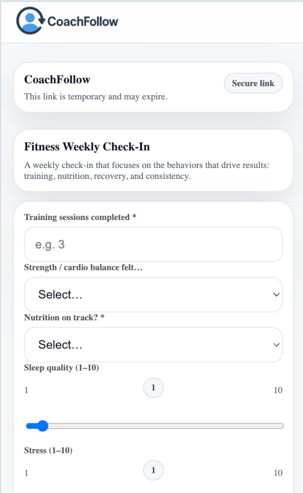This screenshot has height=493, width=303.
Task: Click the Strength / cardio balance label
Action: pos(83,267)
